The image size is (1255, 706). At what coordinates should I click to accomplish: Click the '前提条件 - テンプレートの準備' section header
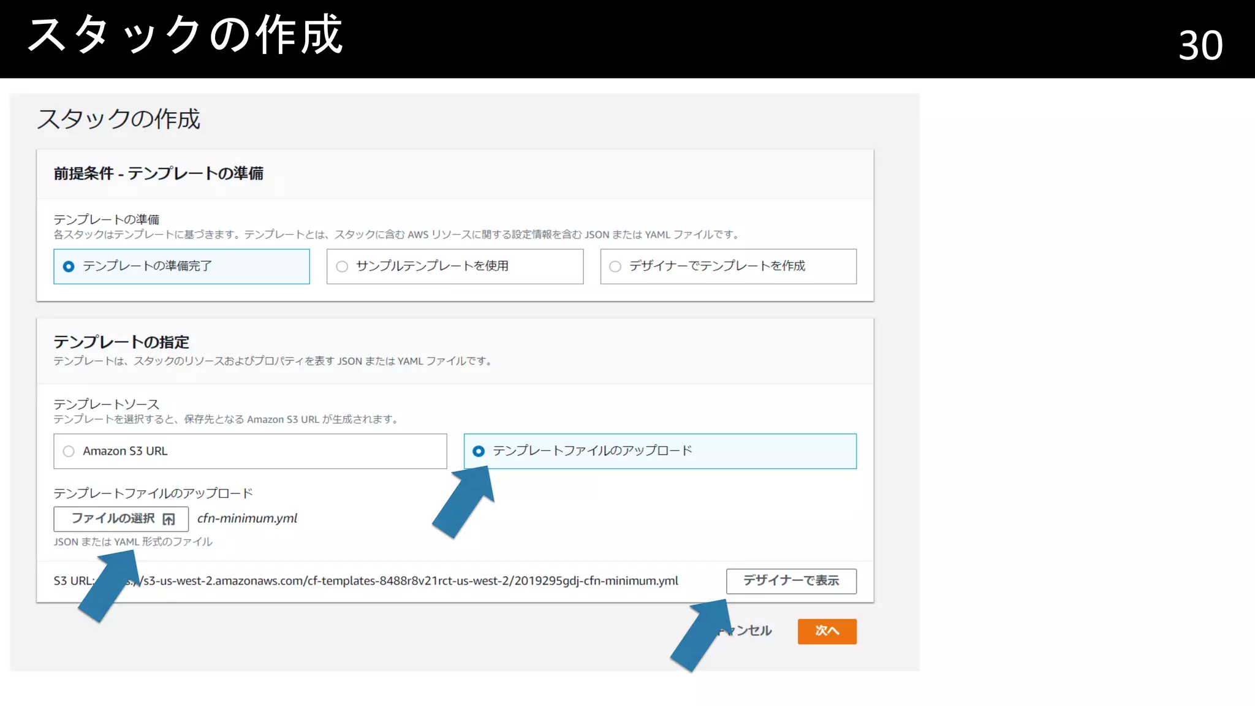click(x=158, y=174)
